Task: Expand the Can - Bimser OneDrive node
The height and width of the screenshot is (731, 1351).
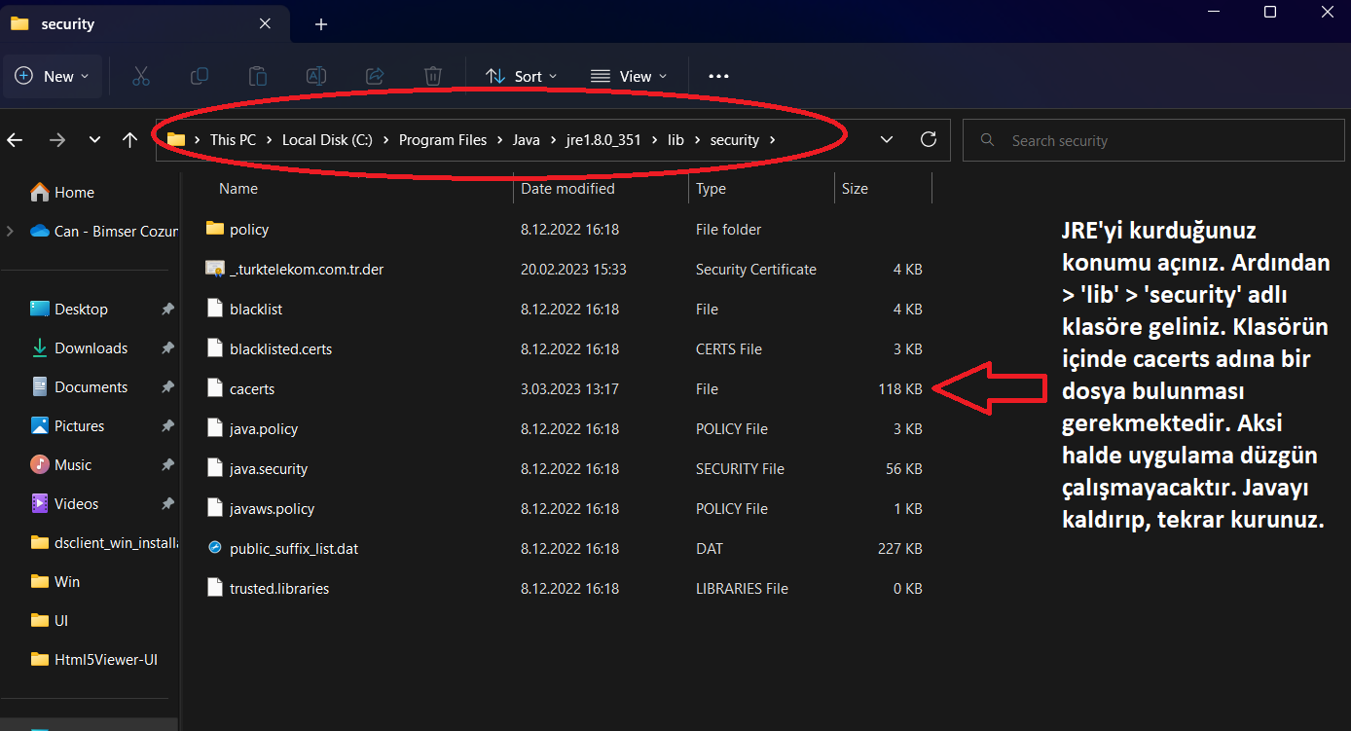Action: [x=10, y=231]
